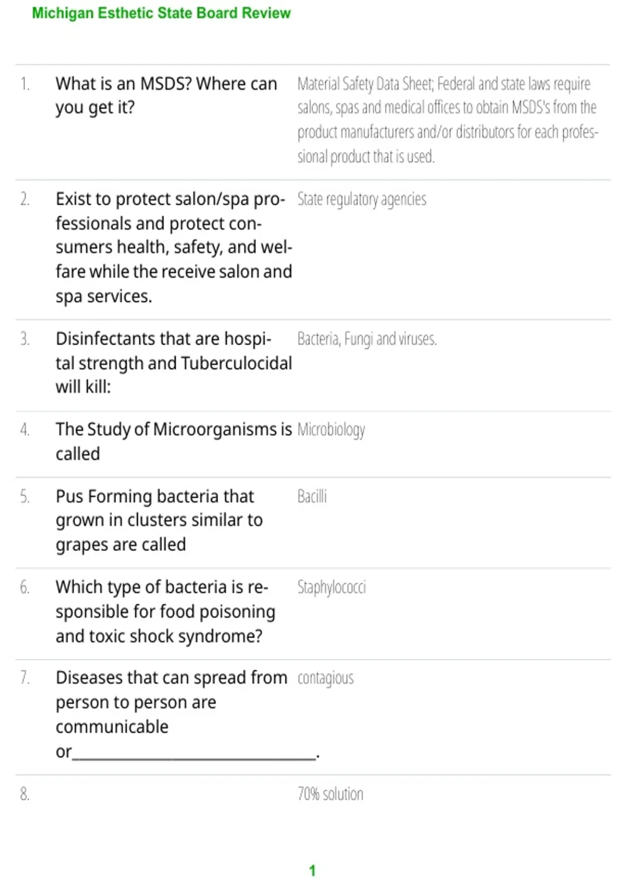Click the green page number 1
625x886 pixels.
pos(312,870)
